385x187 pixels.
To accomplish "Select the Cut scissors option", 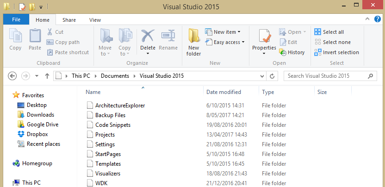I will tap(55, 32).
